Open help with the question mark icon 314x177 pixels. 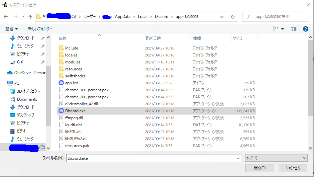[x=306, y=29]
